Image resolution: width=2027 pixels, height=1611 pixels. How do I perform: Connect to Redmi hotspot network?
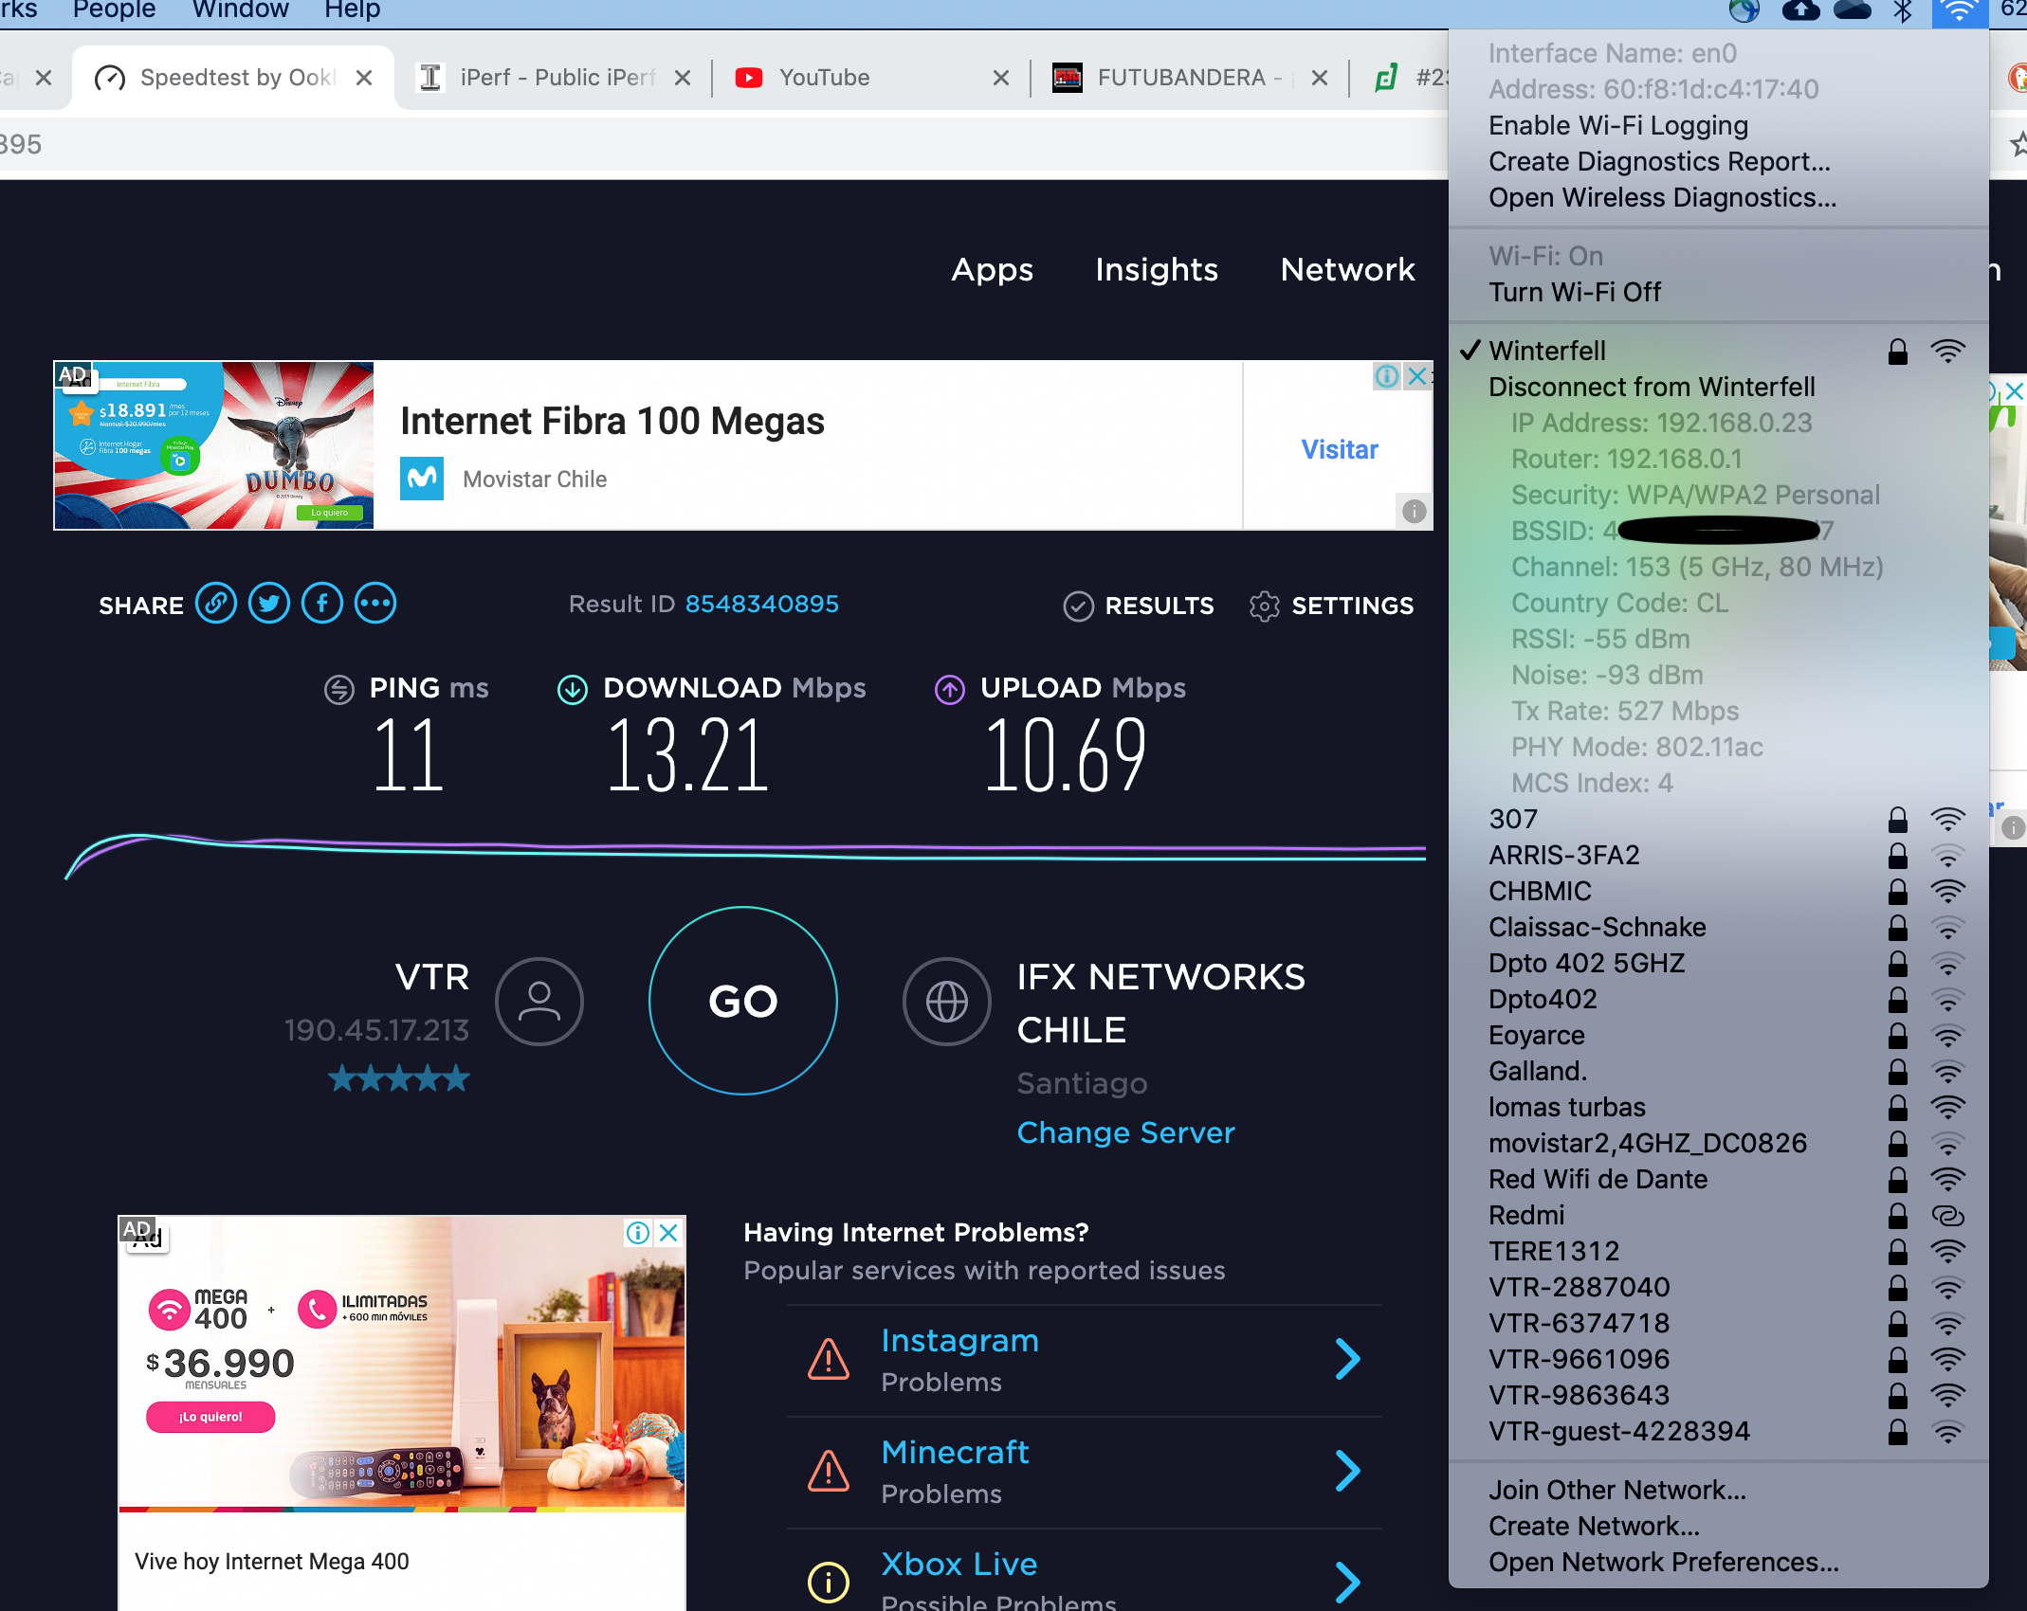coord(1718,1215)
